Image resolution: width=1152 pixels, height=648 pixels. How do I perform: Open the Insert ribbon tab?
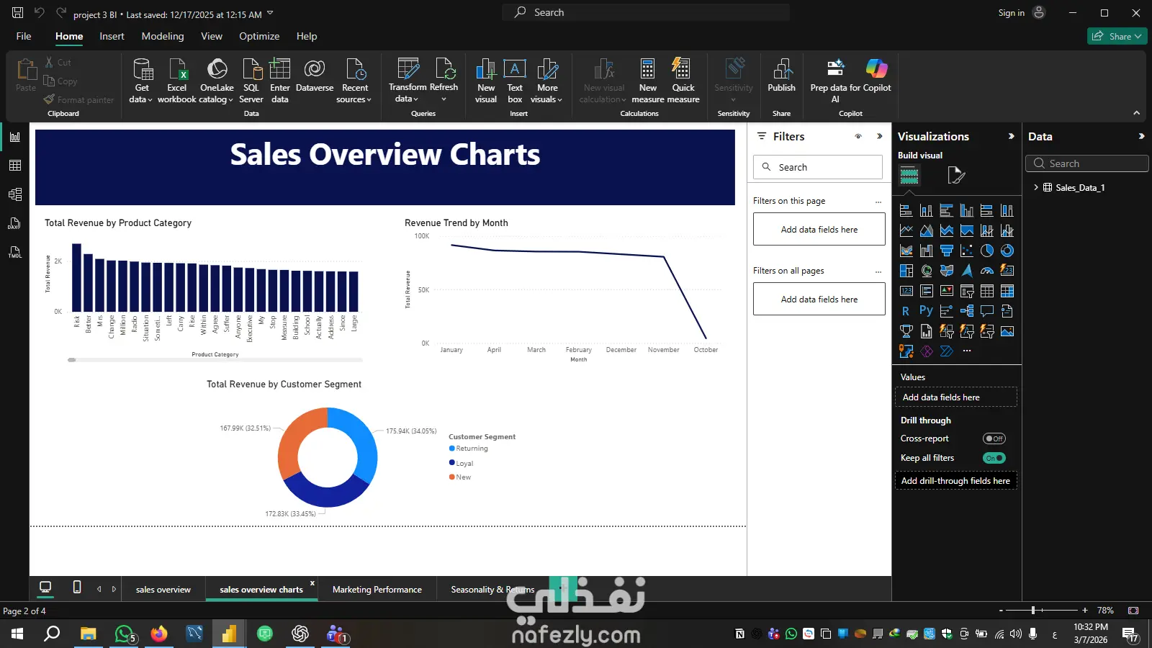pyautogui.click(x=112, y=36)
